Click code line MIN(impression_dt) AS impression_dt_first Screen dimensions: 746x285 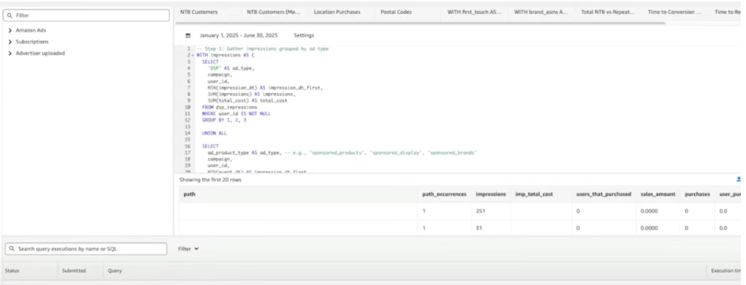point(265,87)
